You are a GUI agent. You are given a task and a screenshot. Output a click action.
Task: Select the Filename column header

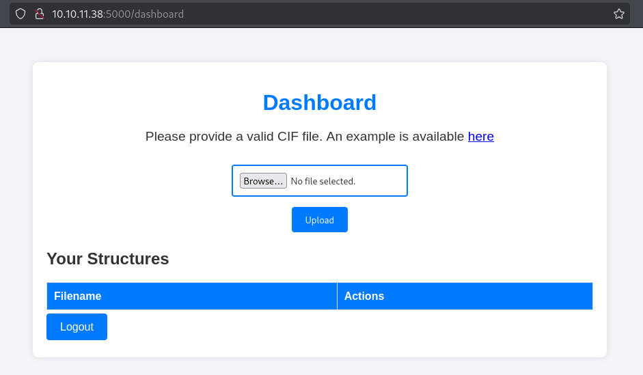192,296
